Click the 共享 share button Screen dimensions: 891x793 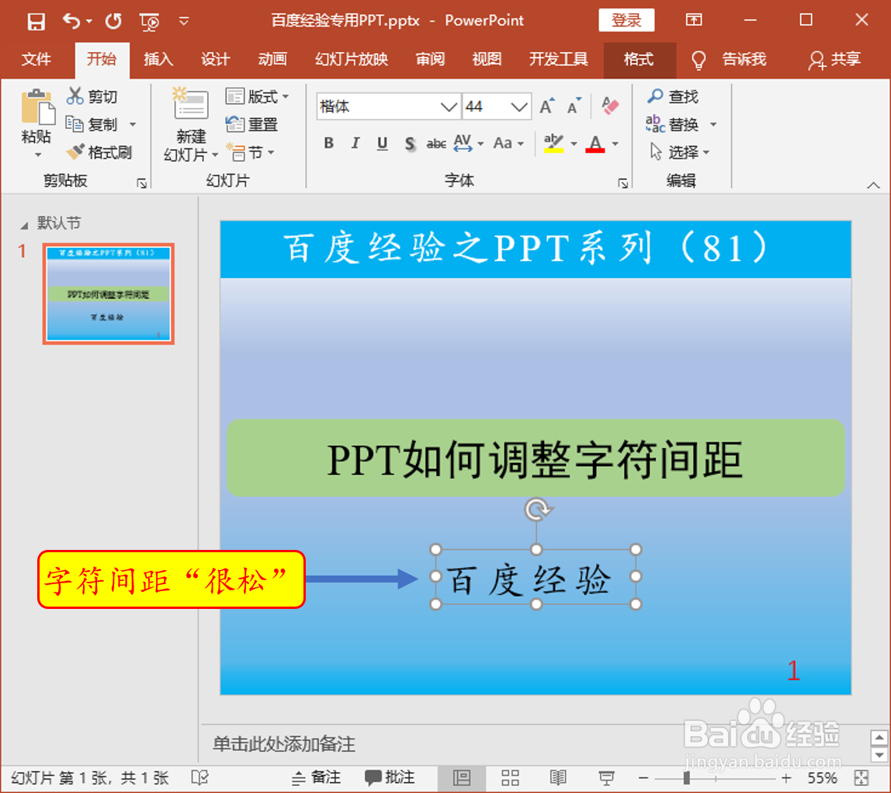click(x=834, y=59)
